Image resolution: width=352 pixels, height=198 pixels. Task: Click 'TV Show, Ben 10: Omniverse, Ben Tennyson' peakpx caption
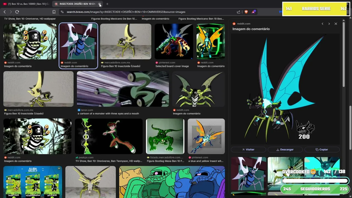pyautogui.click(x=109, y=161)
